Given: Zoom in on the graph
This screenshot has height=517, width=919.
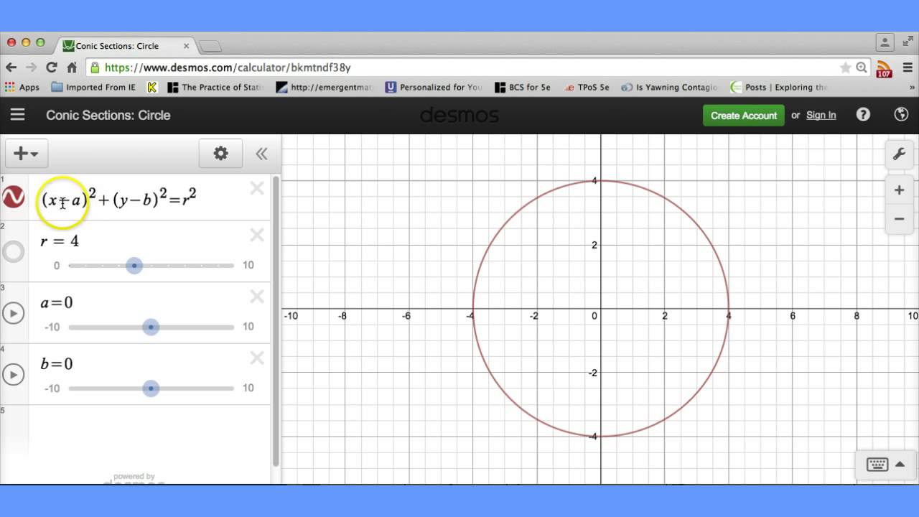Looking at the screenshot, I should click(x=899, y=190).
